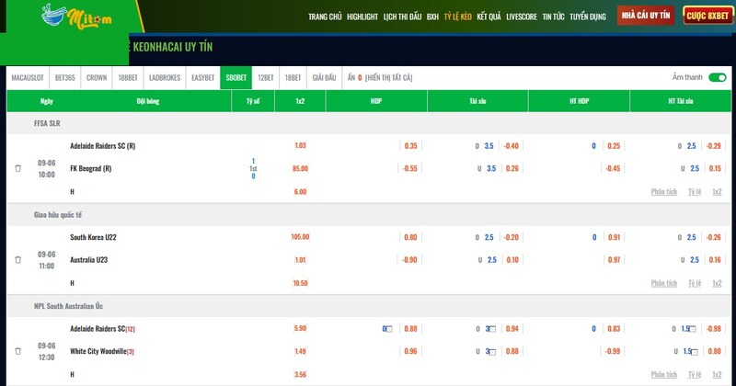
Task: Click the 85.00 odds for FK Beograd (R)
Action: point(300,169)
